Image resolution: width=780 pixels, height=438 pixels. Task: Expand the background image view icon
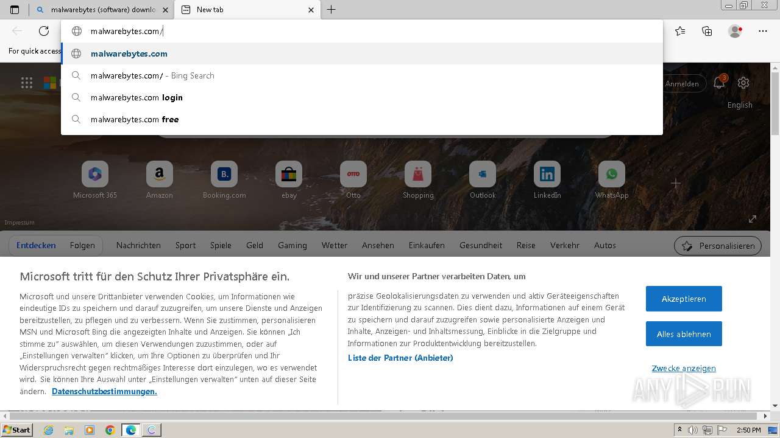[x=753, y=219]
